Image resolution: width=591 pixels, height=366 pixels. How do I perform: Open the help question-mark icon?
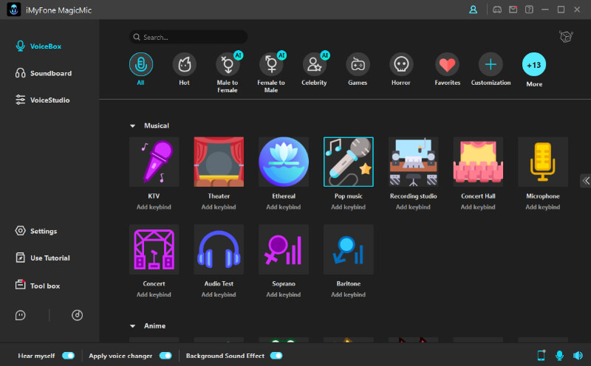coord(529,10)
